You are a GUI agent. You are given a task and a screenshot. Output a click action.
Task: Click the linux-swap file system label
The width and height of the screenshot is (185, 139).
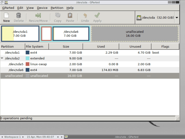39,64
